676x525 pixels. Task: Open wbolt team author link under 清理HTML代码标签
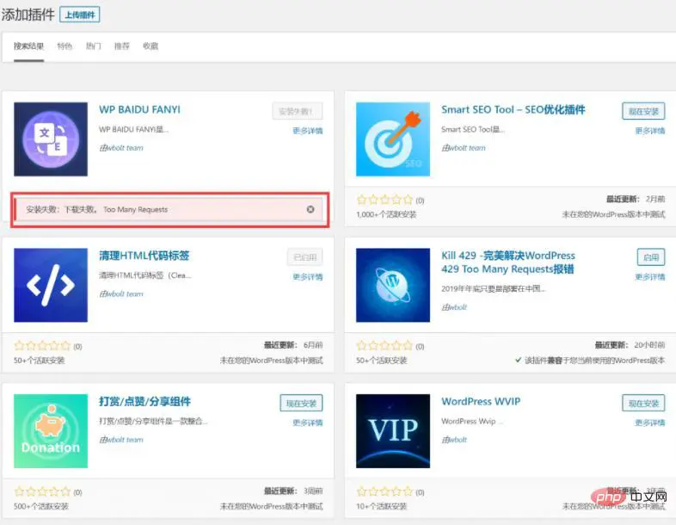tap(125, 293)
